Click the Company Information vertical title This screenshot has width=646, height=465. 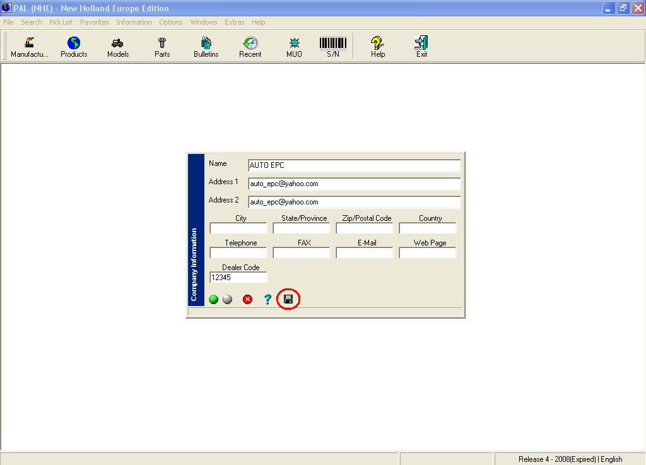(x=194, y=264)
